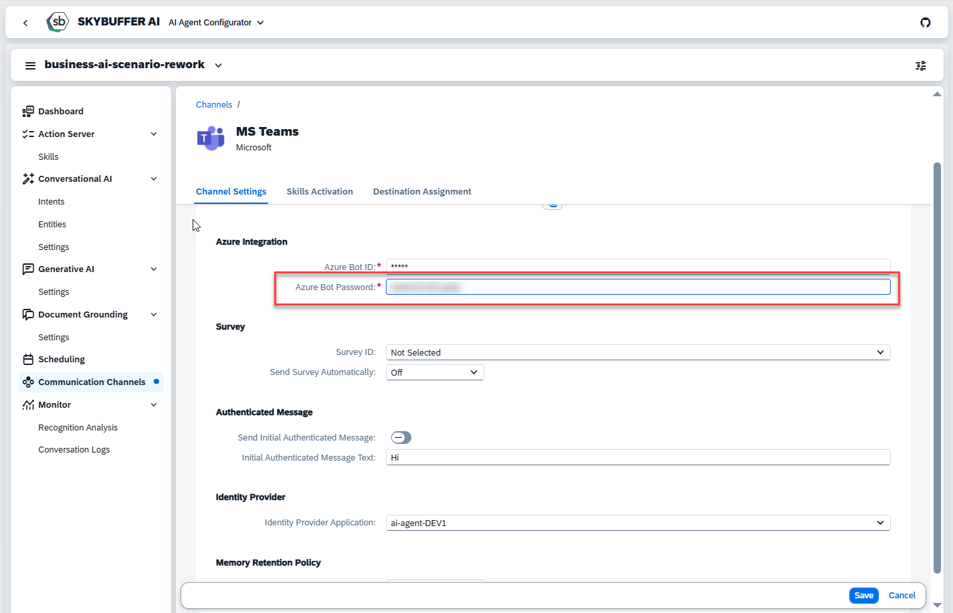Click the Azure Bot Password field

(638, 287)
